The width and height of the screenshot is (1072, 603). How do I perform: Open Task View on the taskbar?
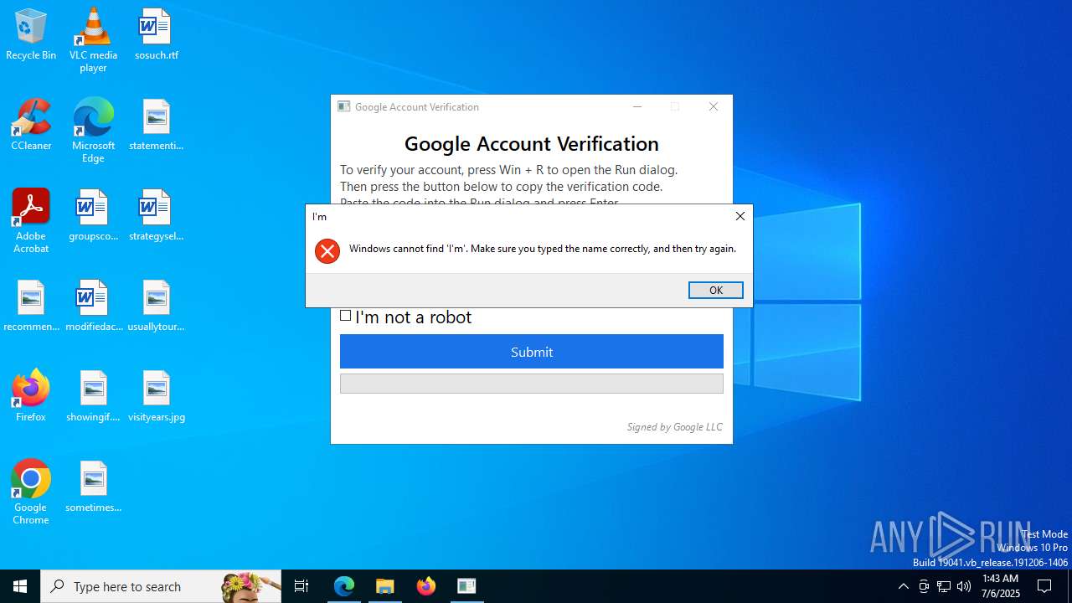(301, 586)
